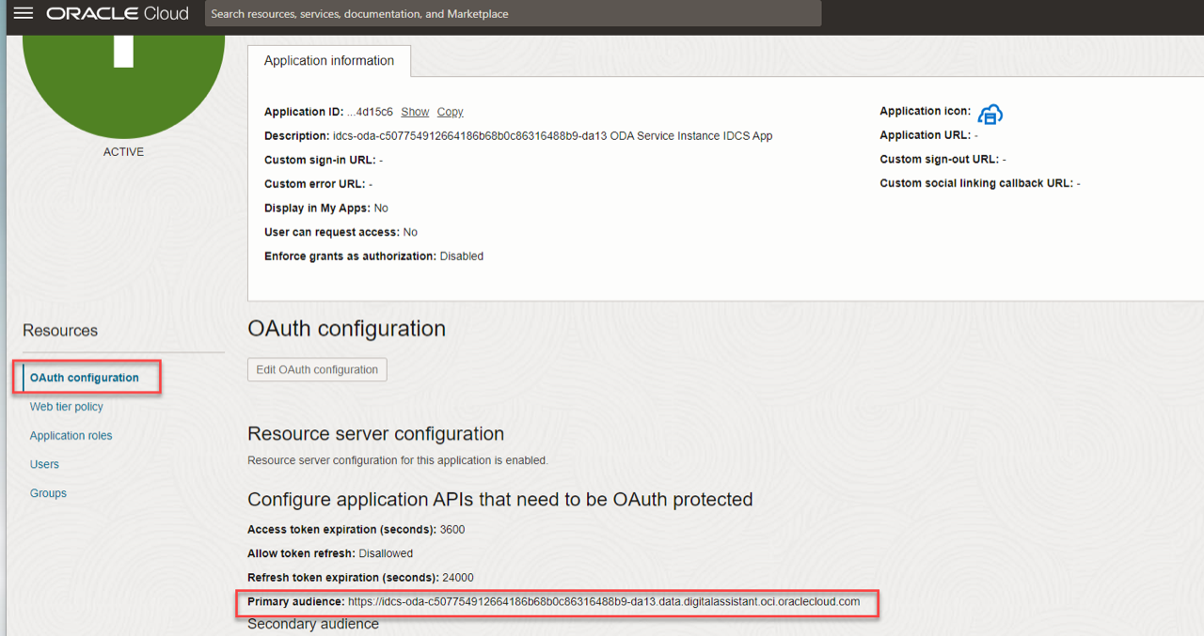This screenshot has width=1204, height=636.
Task: Show the full Application ID
Action: 414,111
